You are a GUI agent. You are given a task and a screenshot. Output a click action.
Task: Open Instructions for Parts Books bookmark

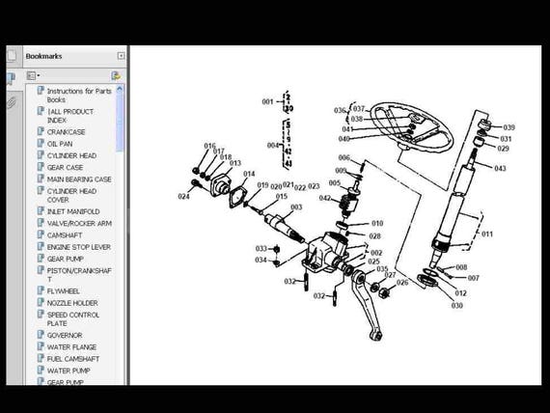[x=79, y=96]
